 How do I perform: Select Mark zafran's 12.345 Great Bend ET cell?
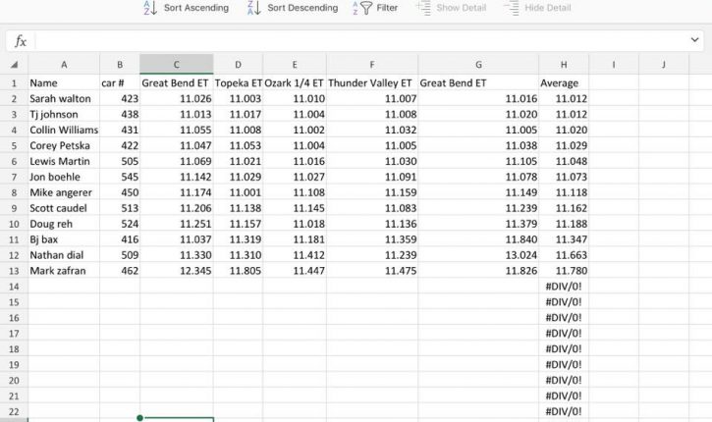(177, 270)
